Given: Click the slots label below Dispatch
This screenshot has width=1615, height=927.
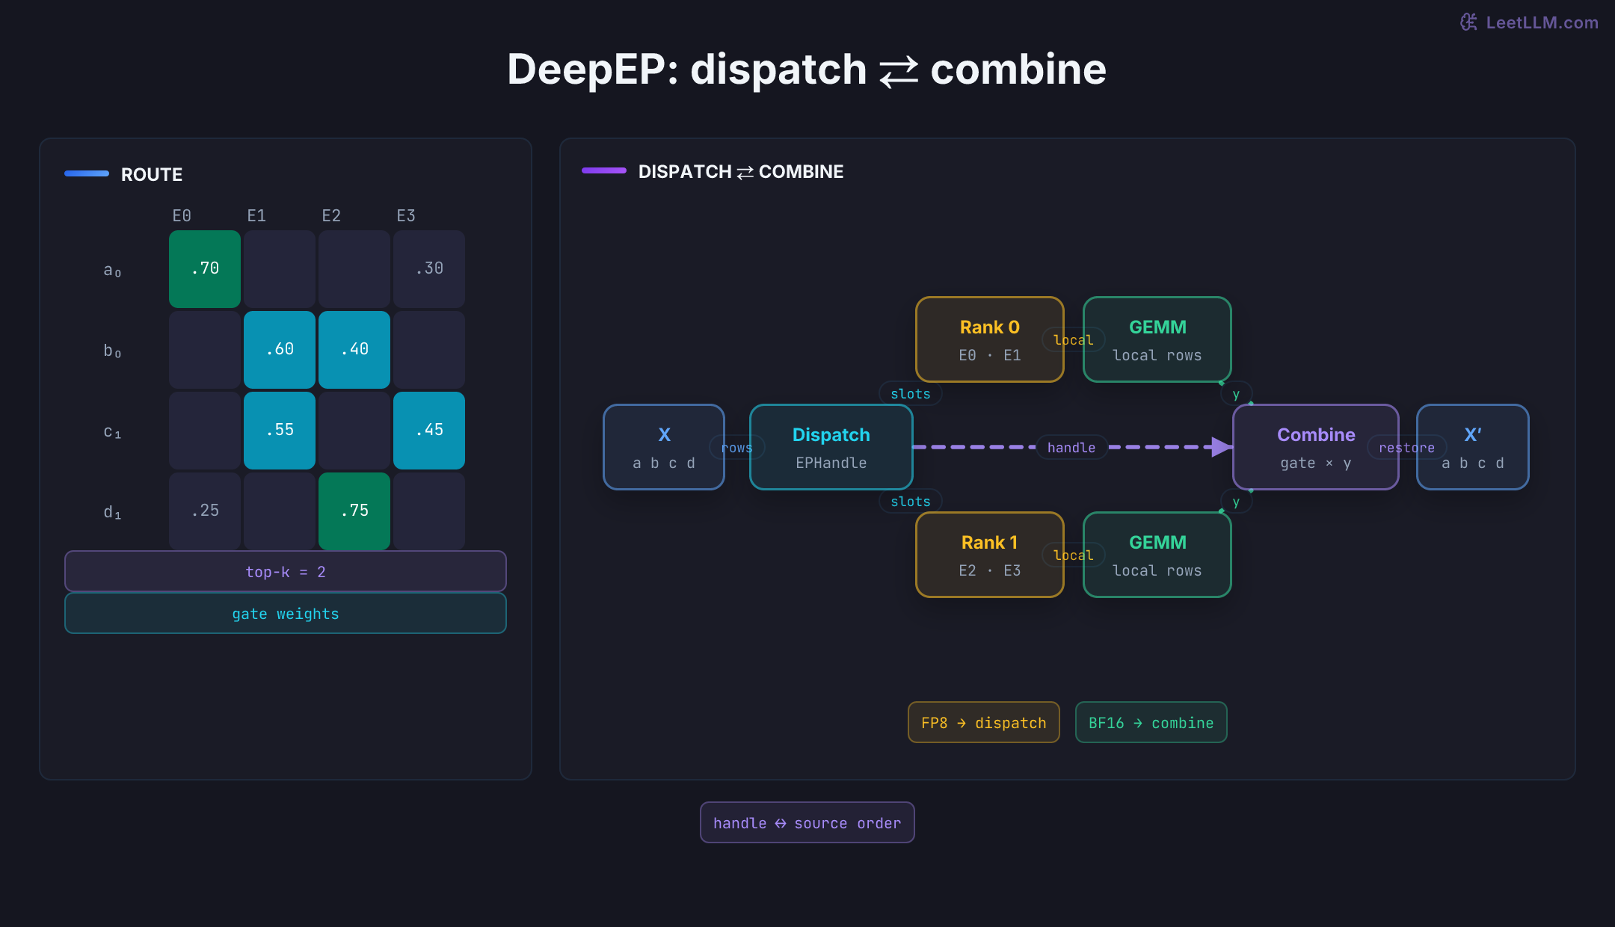Looking at the screenshot, I should (911, 502).
